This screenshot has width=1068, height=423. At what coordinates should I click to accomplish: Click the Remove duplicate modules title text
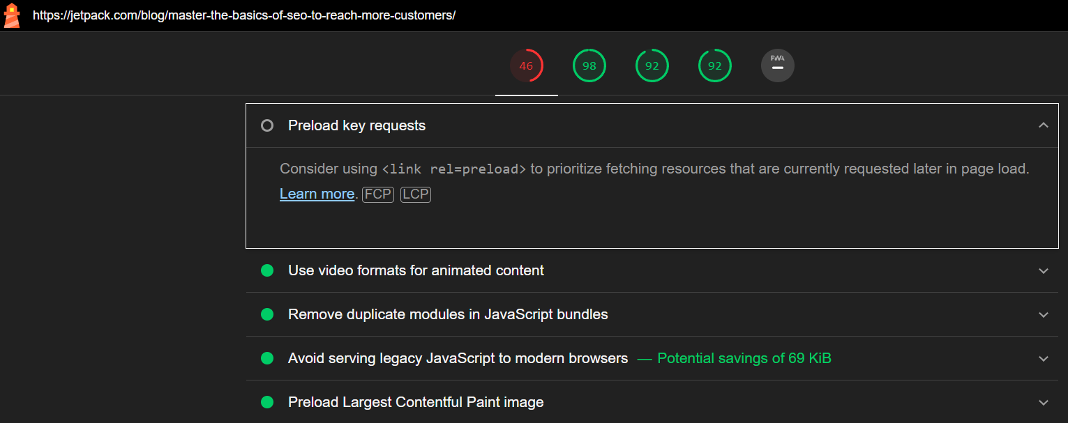(x=448, y=314)
